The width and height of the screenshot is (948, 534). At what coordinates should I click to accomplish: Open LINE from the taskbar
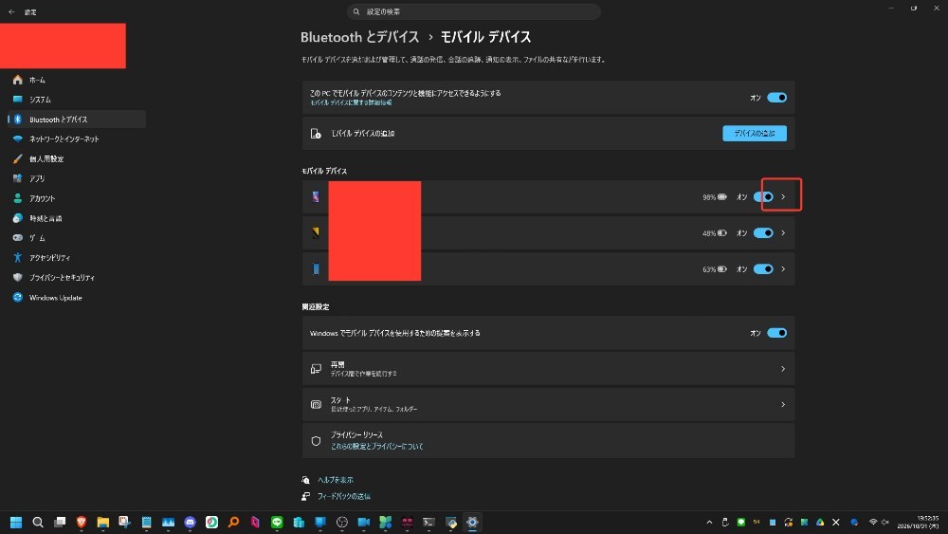(277, 522)
